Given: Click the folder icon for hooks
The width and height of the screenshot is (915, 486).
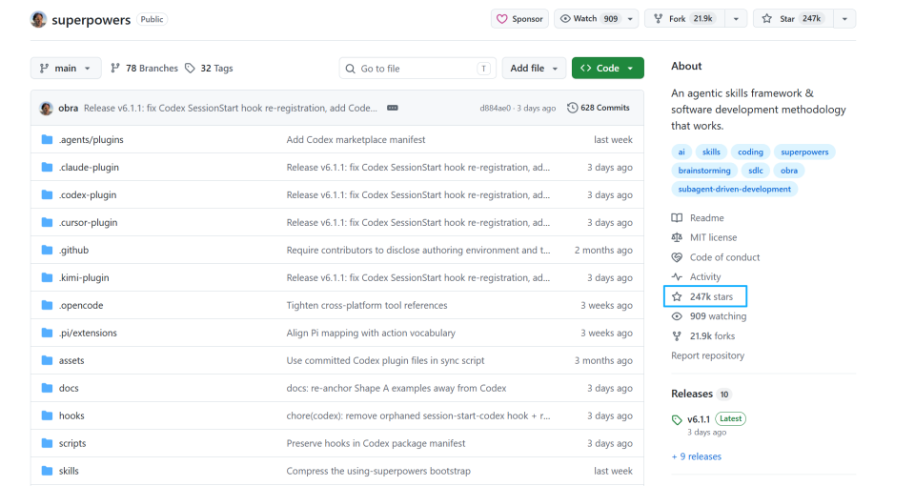Looking at the screenshot, I should pyautogui.click(x=48, y=416).
